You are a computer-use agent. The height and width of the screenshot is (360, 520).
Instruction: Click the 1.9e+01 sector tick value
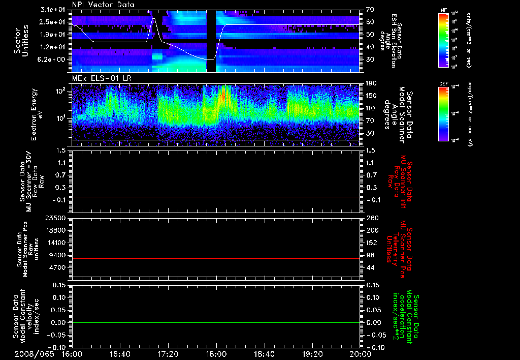(x=53, y=35)
